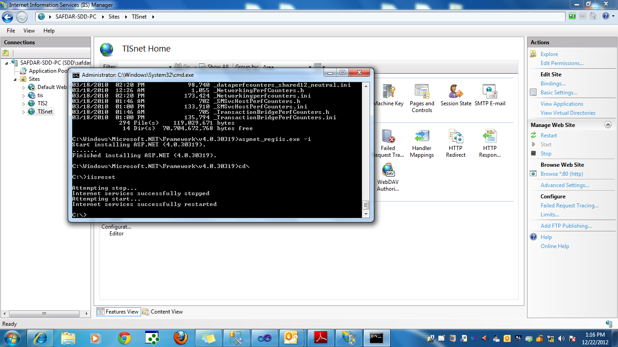Viewport: 618px width, 347px height.
Task: Click the Sites breadcrumb in address bar
Action: tap(114, 17)
